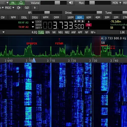Click the LOCK frequency button
Image resolution: width=127 pixels, height=127 pixels.
(39, 22)
